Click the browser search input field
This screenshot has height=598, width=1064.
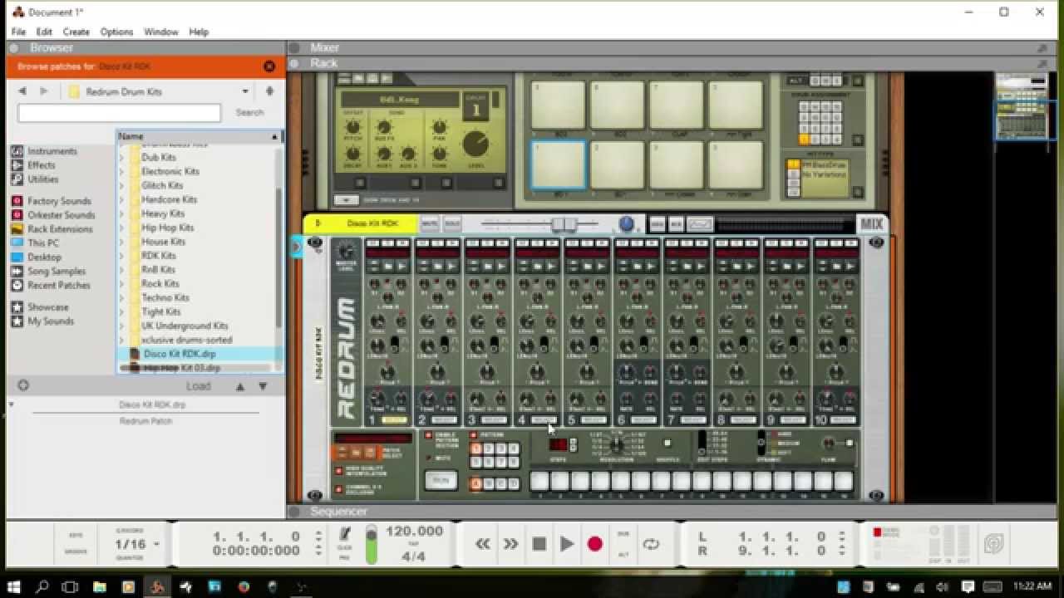click(x=120, y=113)
